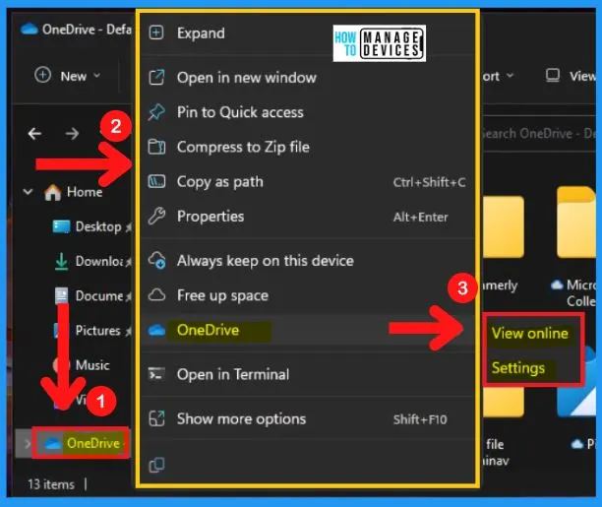
Task: Choose Open in new window
Action: tap(307, 78)
